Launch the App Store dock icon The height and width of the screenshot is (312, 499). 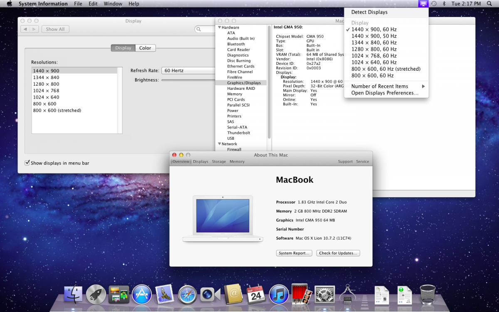tap(141, 295)
